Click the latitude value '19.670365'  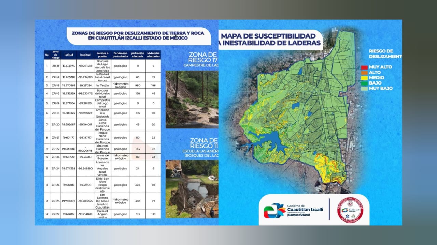click(69, 85)
